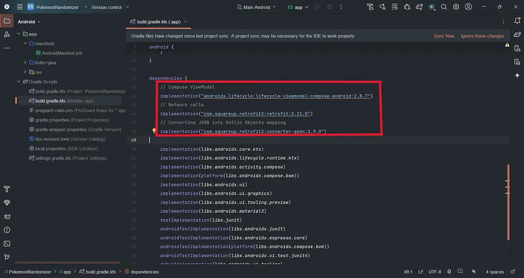
Task: Open the Build tool window hammer icon
Action: pyautogui.click(x=7, y=189)
